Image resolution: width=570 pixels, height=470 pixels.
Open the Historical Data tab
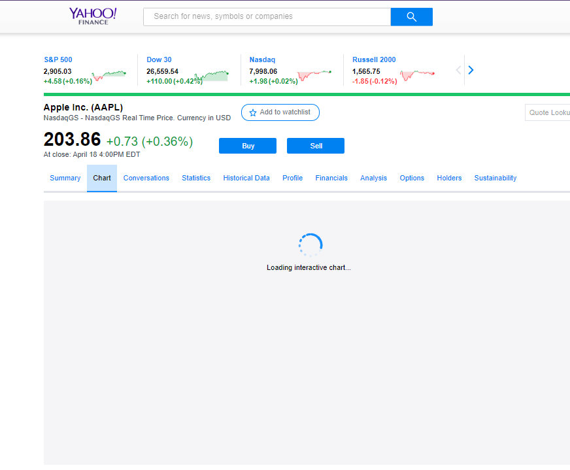pyautogui.click(x=246, y=178)
